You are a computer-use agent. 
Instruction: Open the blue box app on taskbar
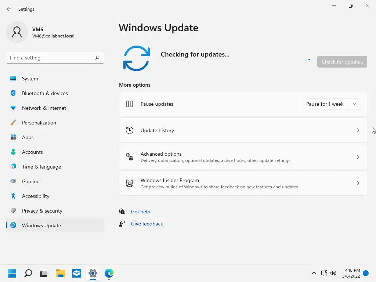pyautogui.click(x=77, y=273)
